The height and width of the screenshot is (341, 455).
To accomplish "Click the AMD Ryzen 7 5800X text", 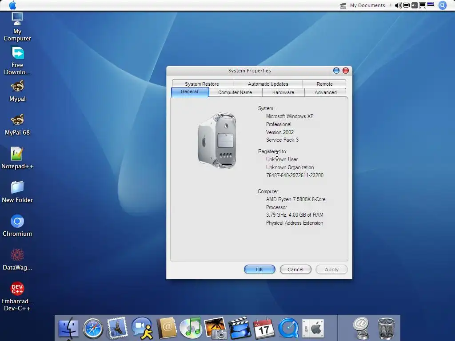I will coord(295,199).
